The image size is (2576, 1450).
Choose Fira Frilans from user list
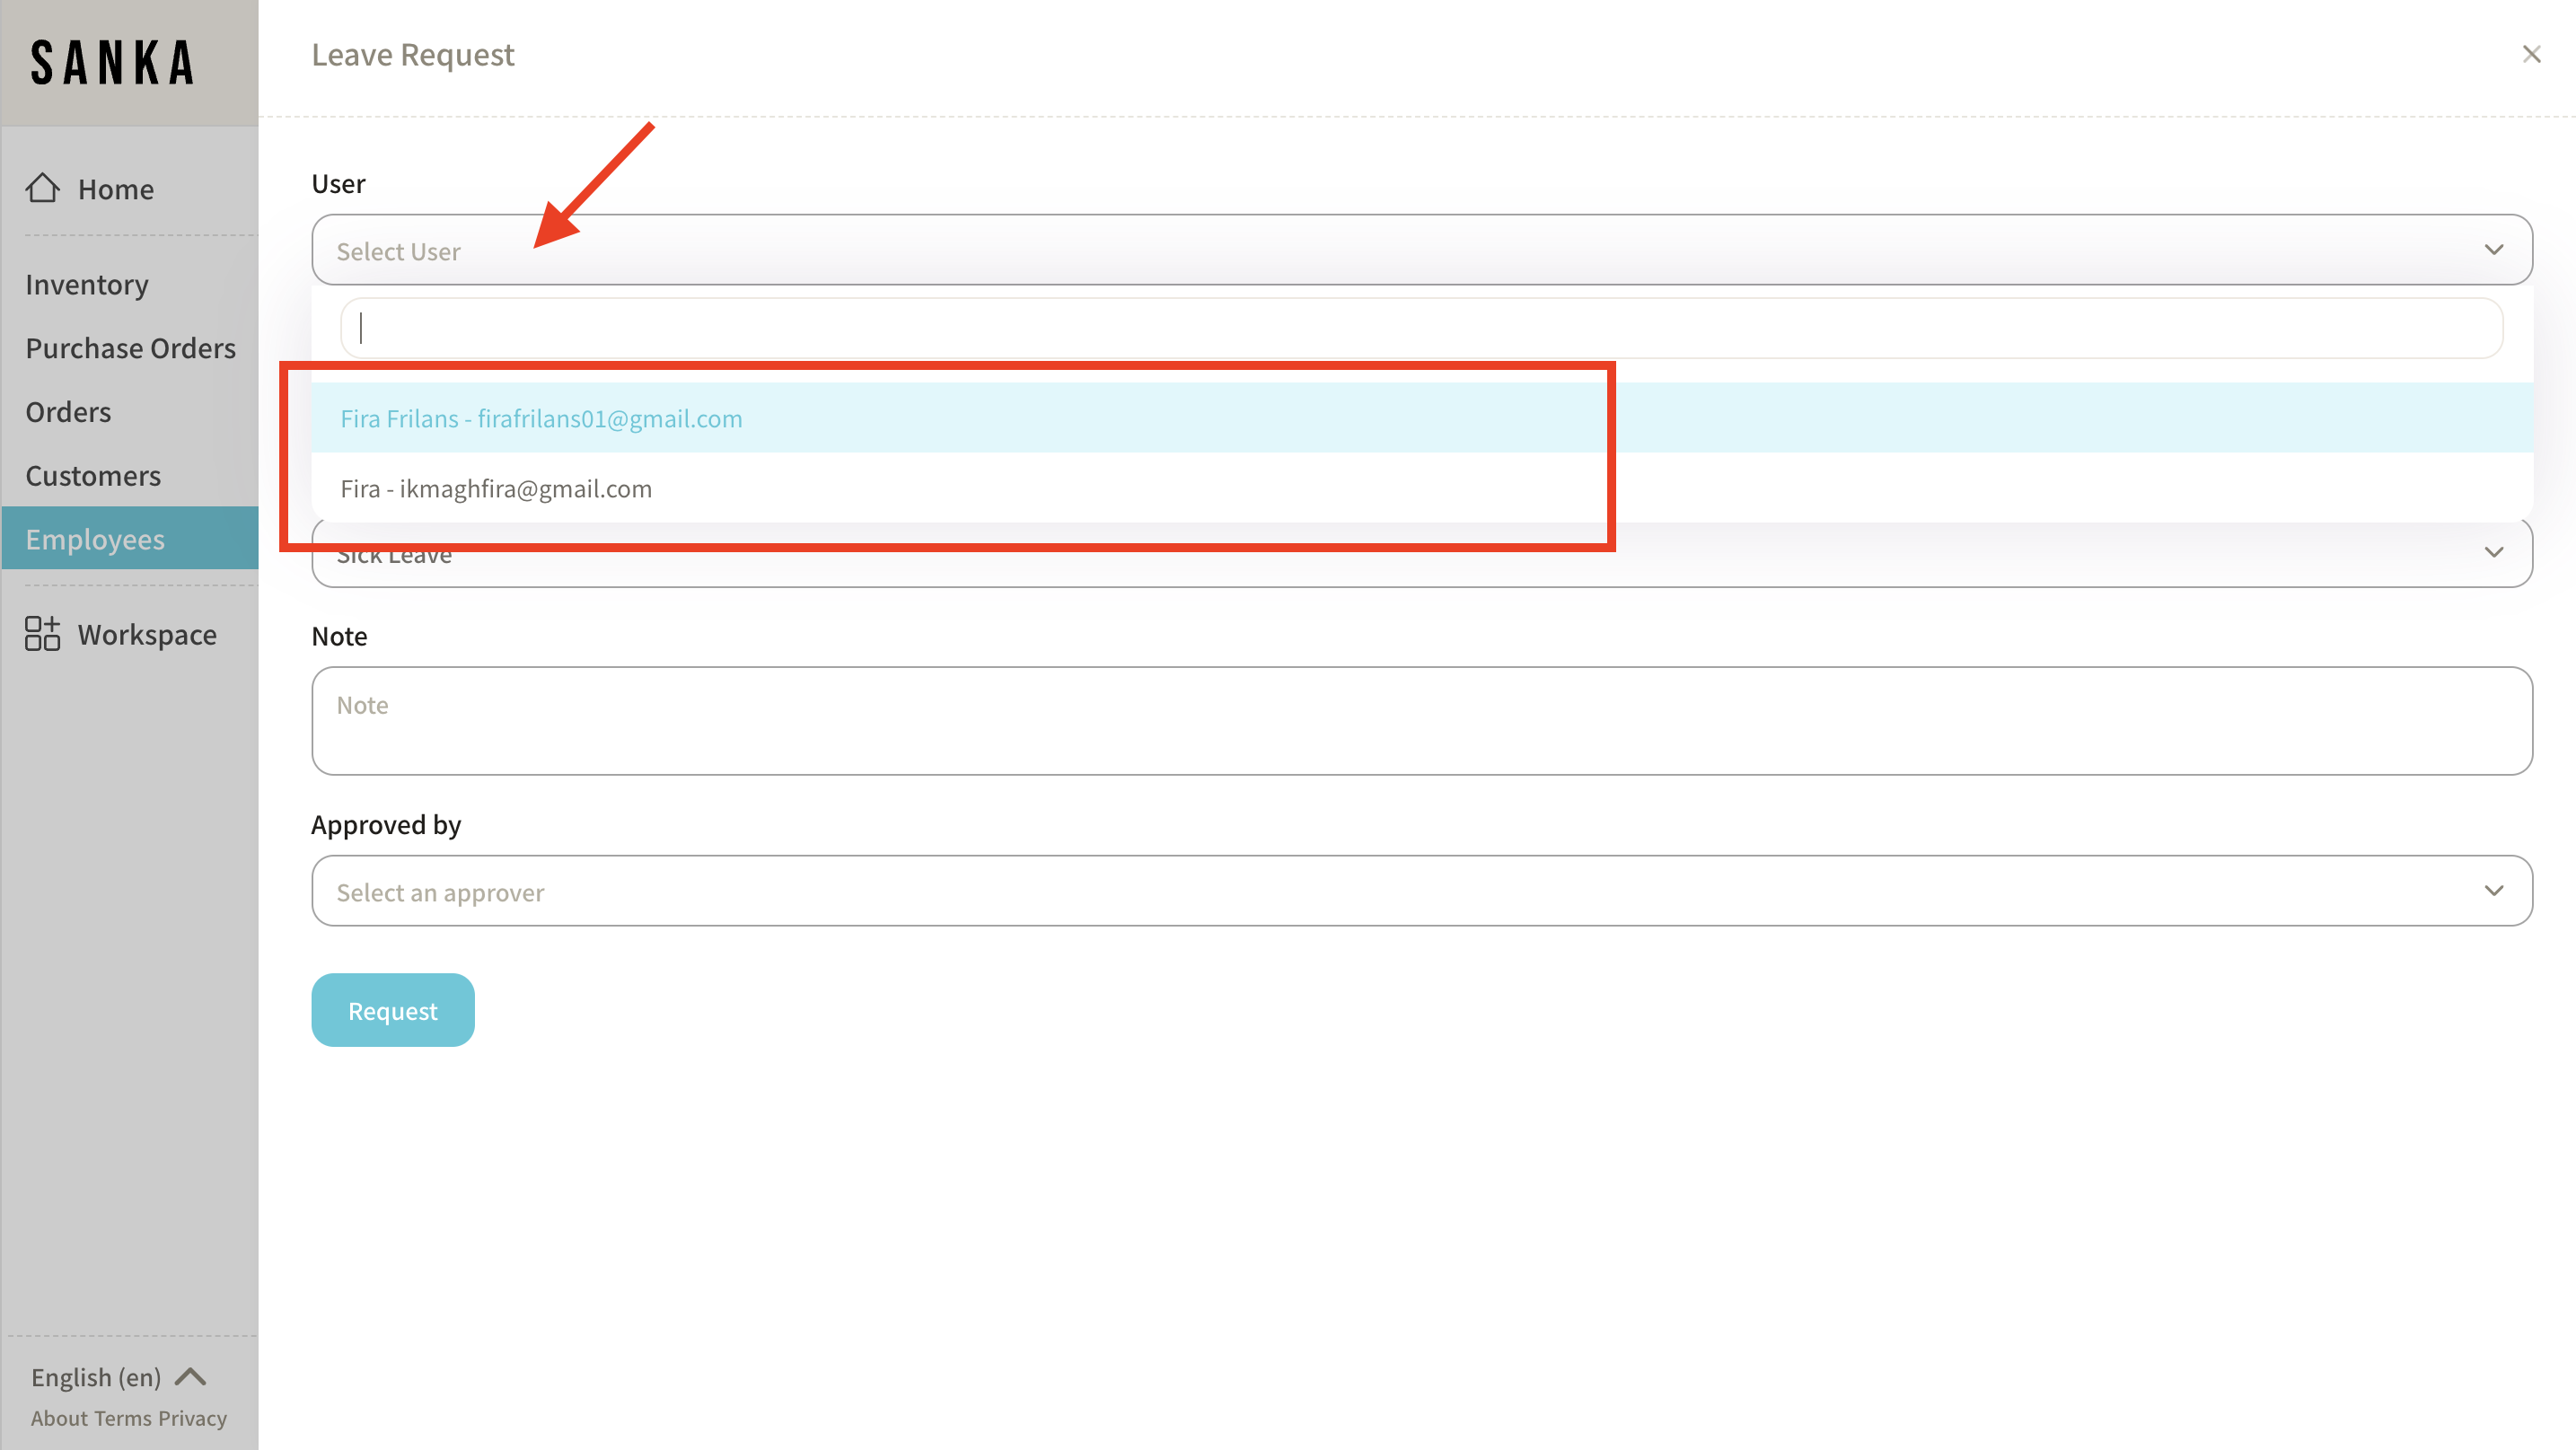[x=541, y=418]
